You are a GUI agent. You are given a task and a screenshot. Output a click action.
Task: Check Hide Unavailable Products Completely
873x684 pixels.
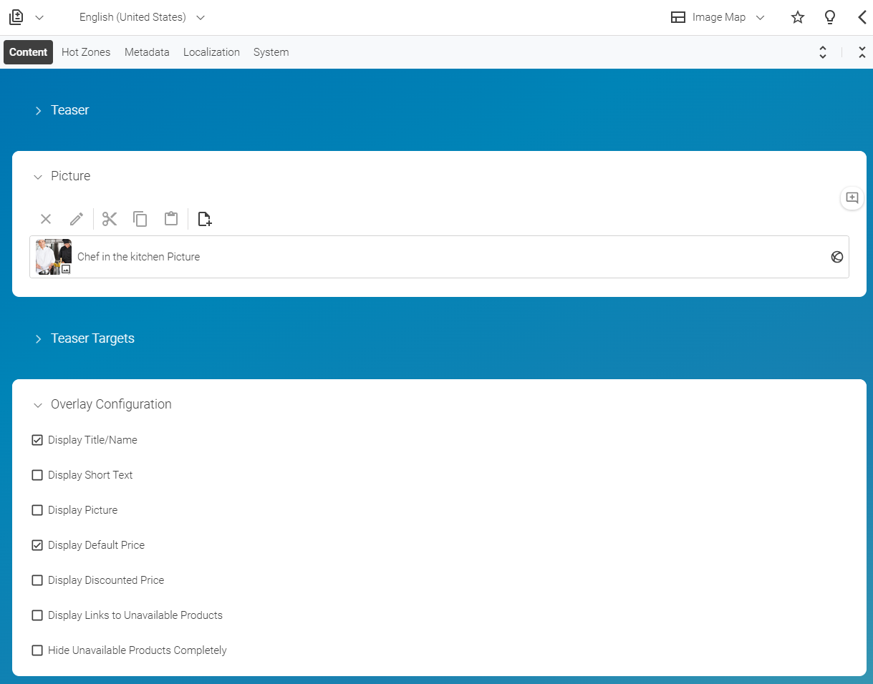point(37,650)
